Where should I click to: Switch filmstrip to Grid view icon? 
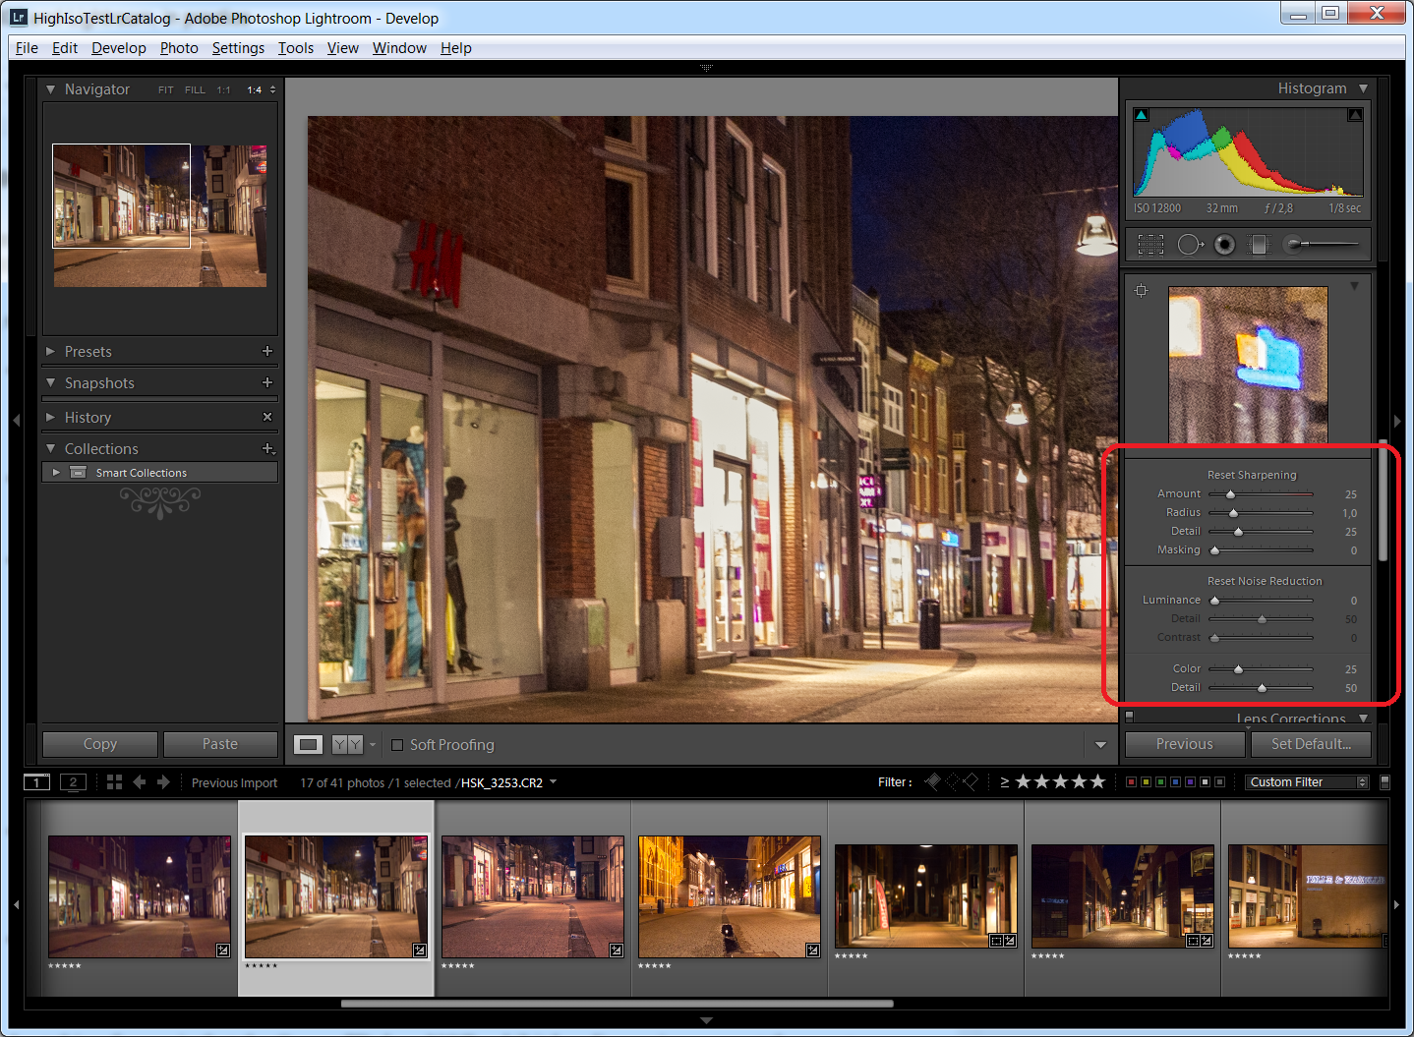[114, 782]
